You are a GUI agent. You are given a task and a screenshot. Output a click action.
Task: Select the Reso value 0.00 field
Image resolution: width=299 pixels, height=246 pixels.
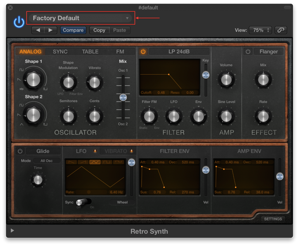[190, 93]
